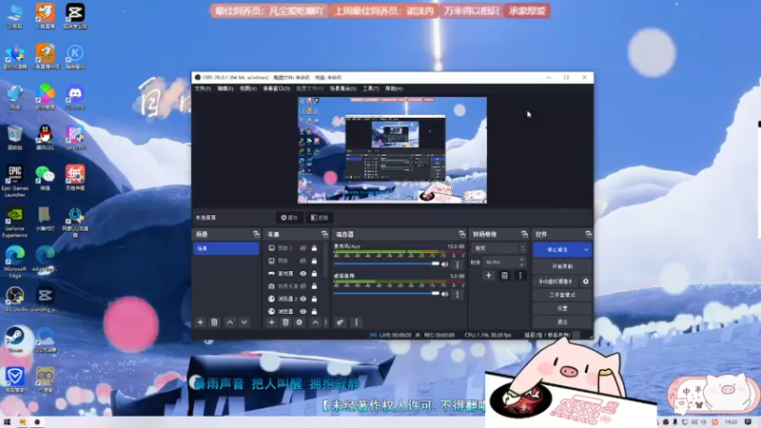Enable 工作室模式 studio mode

pyautogui.click(x=562, y=295)
